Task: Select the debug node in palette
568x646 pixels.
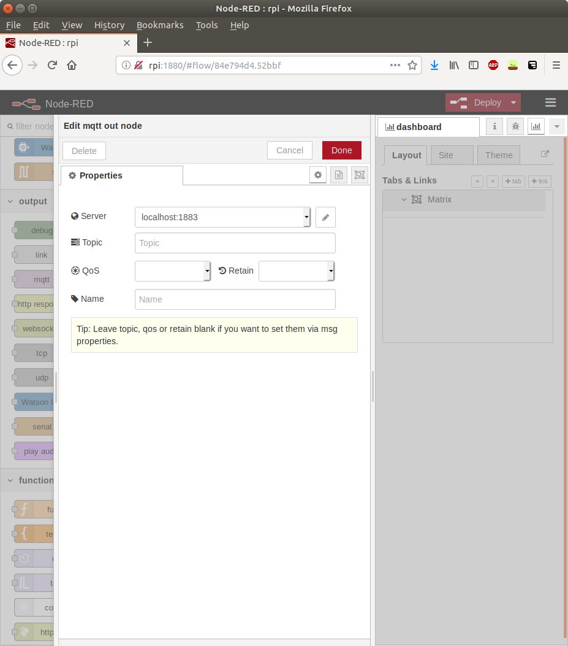Action: click(34, 230)
